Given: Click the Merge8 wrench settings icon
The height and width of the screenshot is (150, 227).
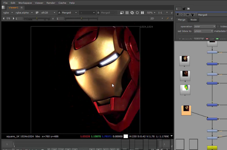Looking at the screenshot, I should coord(193,15).
